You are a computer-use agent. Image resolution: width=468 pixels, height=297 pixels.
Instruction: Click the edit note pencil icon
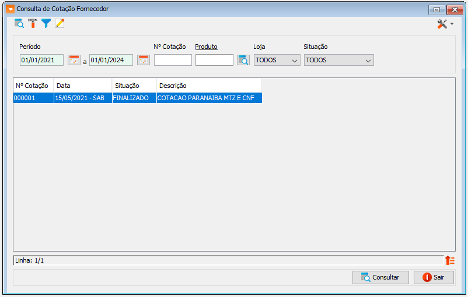click(x=60, y=23)
